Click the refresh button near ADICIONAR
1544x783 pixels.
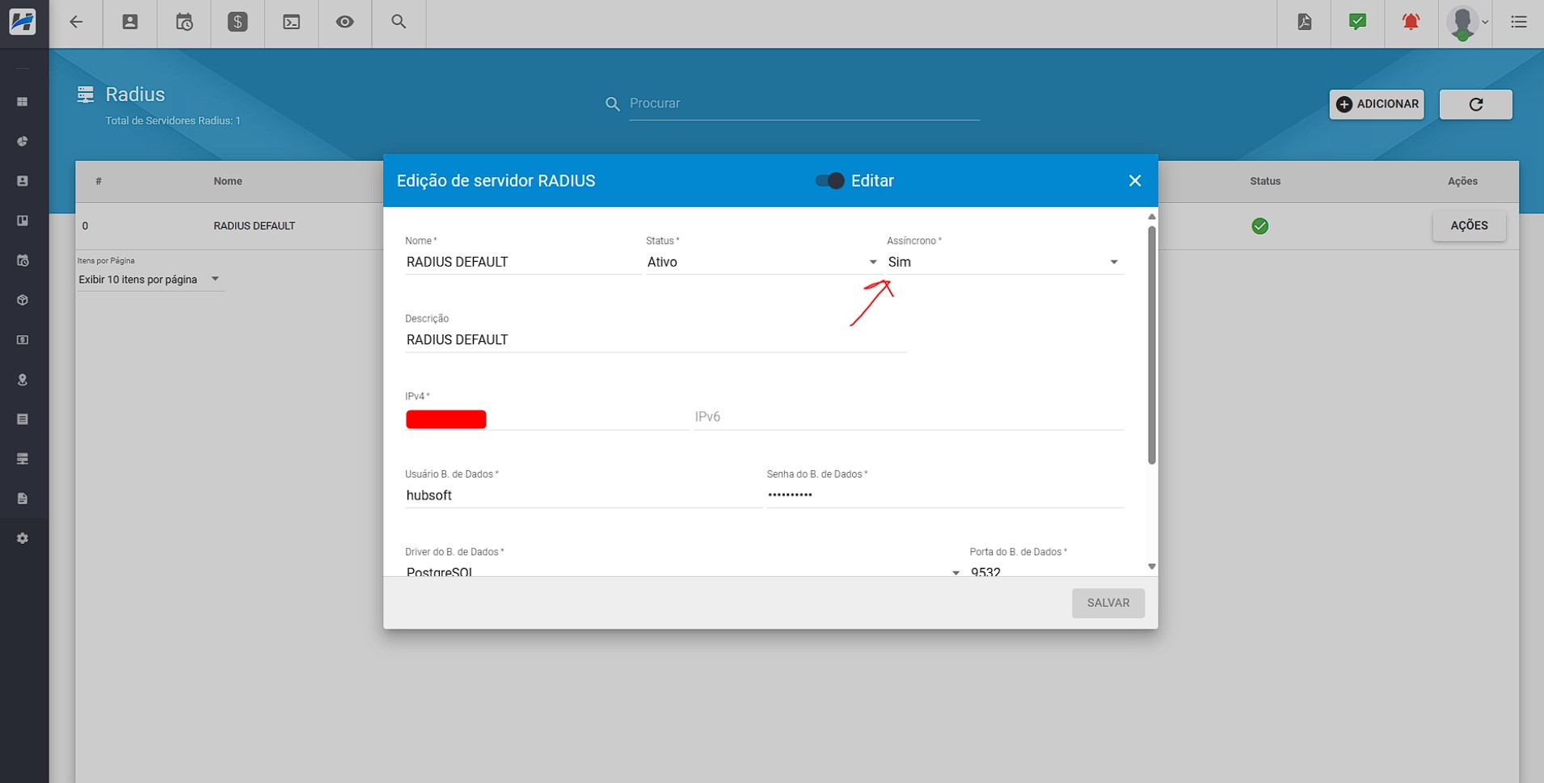pos(1475,104)
